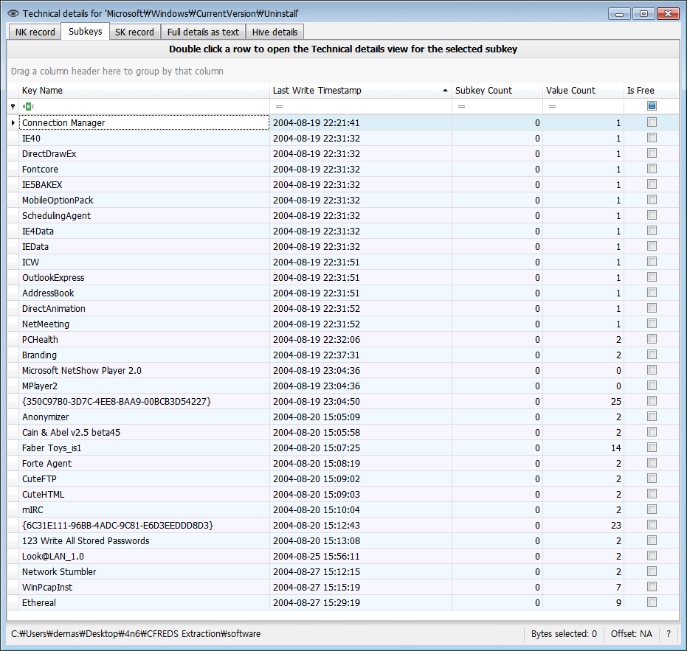The height and width of the screenshot is (651, 687).
Task: Select Cain & Abel v2.5 beta45 row
Action: (x=343, y=433)
